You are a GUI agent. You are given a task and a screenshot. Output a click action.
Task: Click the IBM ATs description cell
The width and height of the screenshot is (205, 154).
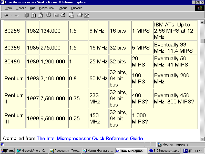pyautogui.click(x=175, y=31)
